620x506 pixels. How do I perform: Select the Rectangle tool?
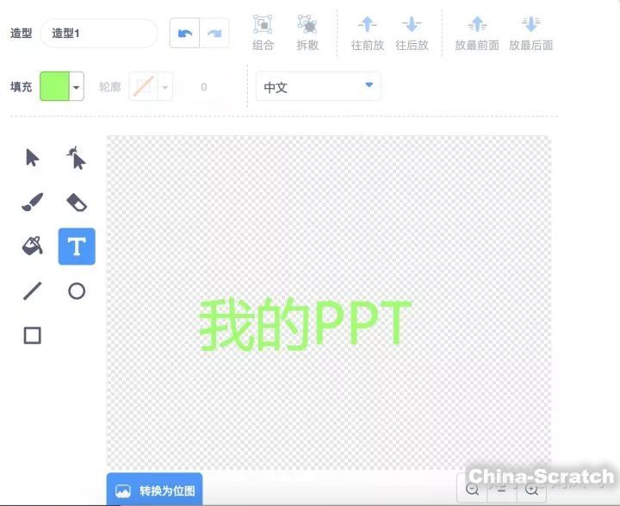(x=32, y=335)
